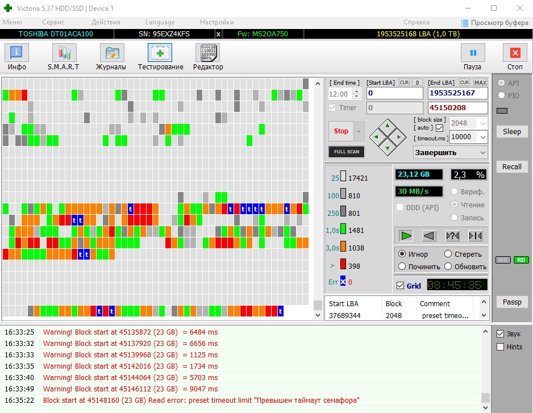Click the FULL SCAN button
Screen dimensions: 533x413
[x=347, y=152]
